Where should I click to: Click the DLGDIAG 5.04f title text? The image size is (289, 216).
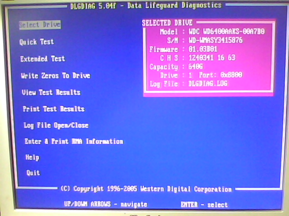[93, 6]
